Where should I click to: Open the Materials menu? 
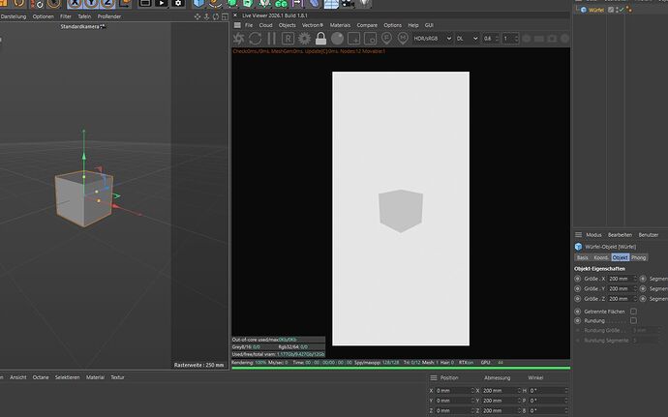(x=340, y=25)
